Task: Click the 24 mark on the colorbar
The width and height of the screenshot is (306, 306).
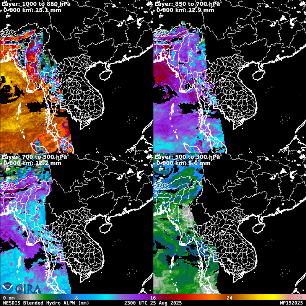Action: [x=229, y=298]
